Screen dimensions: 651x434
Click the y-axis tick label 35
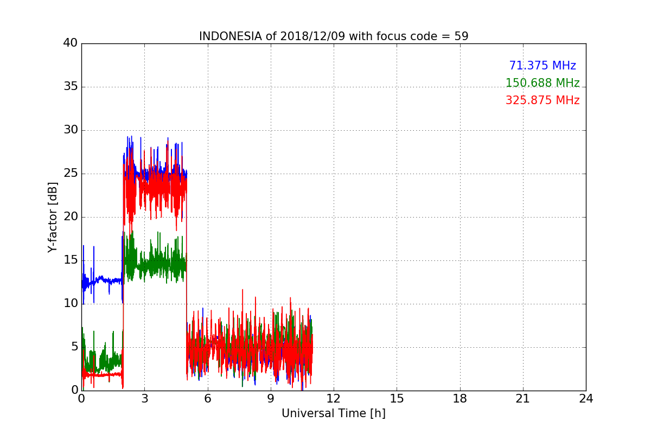(x=71, y=87)
